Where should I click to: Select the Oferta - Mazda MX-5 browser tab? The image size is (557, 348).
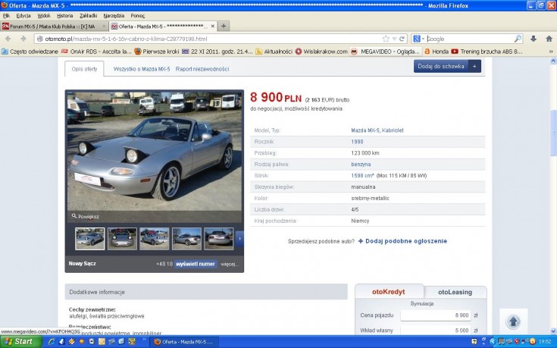163,27
